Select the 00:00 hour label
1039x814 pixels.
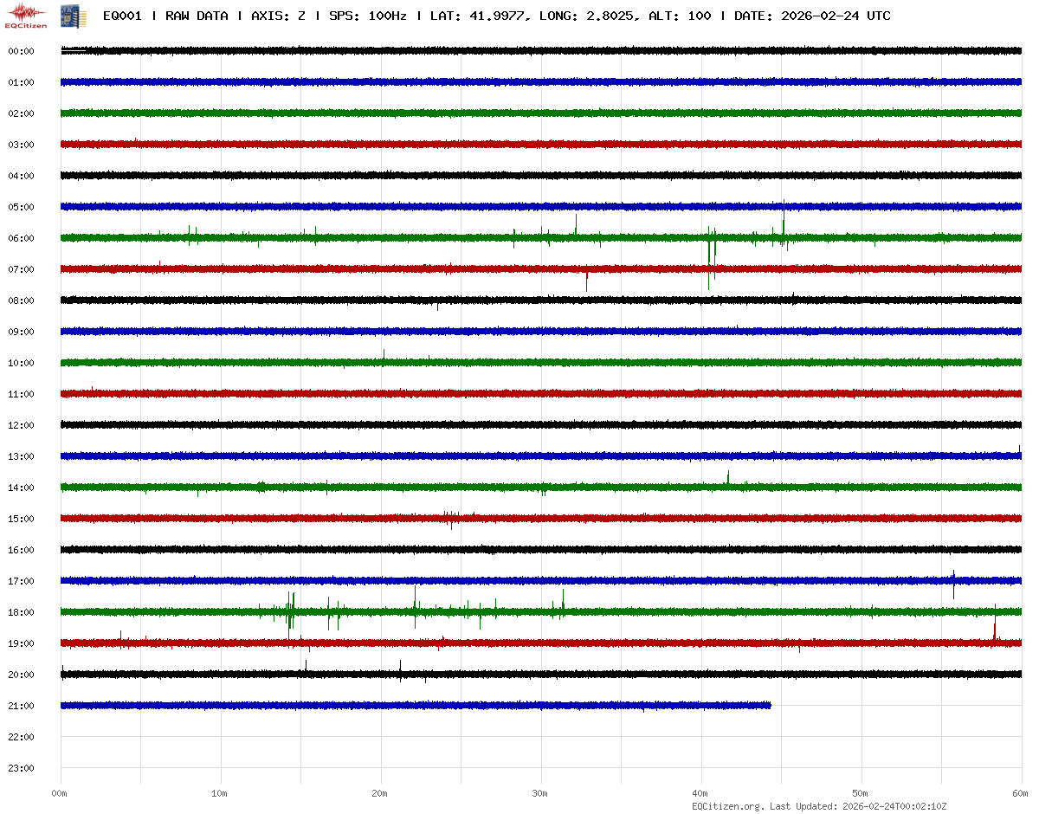coord(21,51)
